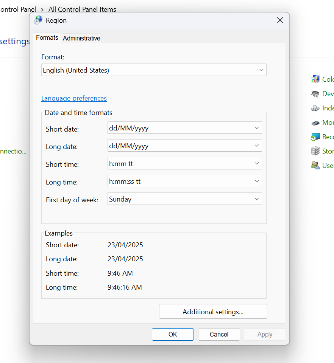
Task: Click the Apply button
Action: [265, 335]
